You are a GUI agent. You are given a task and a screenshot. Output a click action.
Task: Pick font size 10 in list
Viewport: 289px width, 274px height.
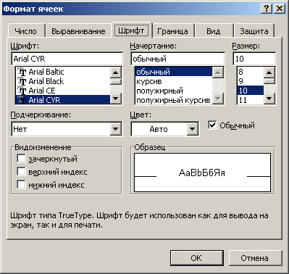coord(251,91)
